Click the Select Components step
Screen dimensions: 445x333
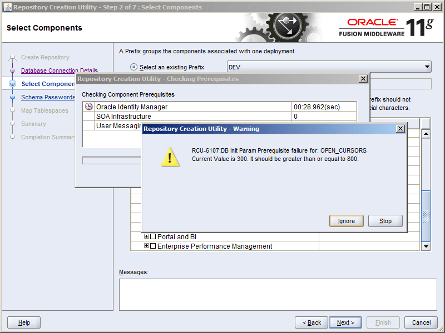pyautogui.click(x=48, y=84)
